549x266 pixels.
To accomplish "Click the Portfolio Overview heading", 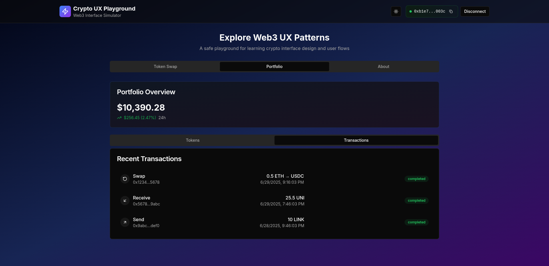I will click(x=146, y=92).
